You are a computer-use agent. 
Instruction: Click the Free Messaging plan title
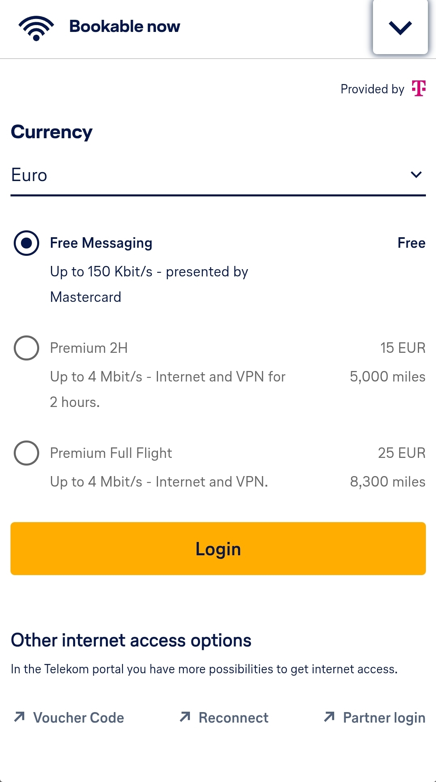click(x=101, y=243)
